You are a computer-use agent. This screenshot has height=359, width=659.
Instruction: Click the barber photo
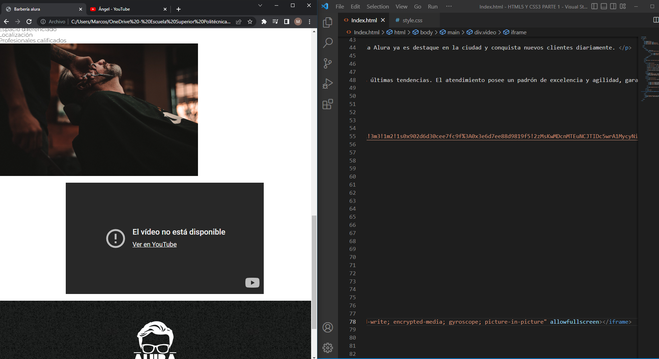[x=99, y=110]
